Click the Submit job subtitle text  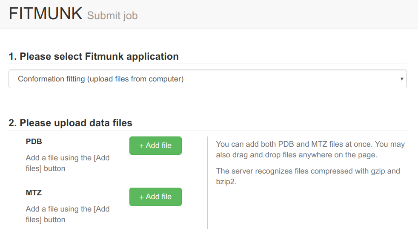(112, 16)
